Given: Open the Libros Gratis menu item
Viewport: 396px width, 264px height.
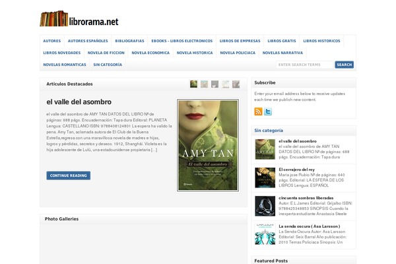Looking at the screenshot, I should [282, 41].
